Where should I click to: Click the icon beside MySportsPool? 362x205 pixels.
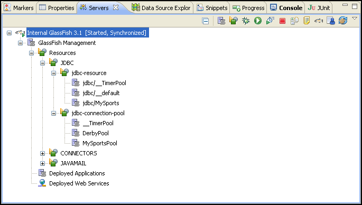point(76,143)
